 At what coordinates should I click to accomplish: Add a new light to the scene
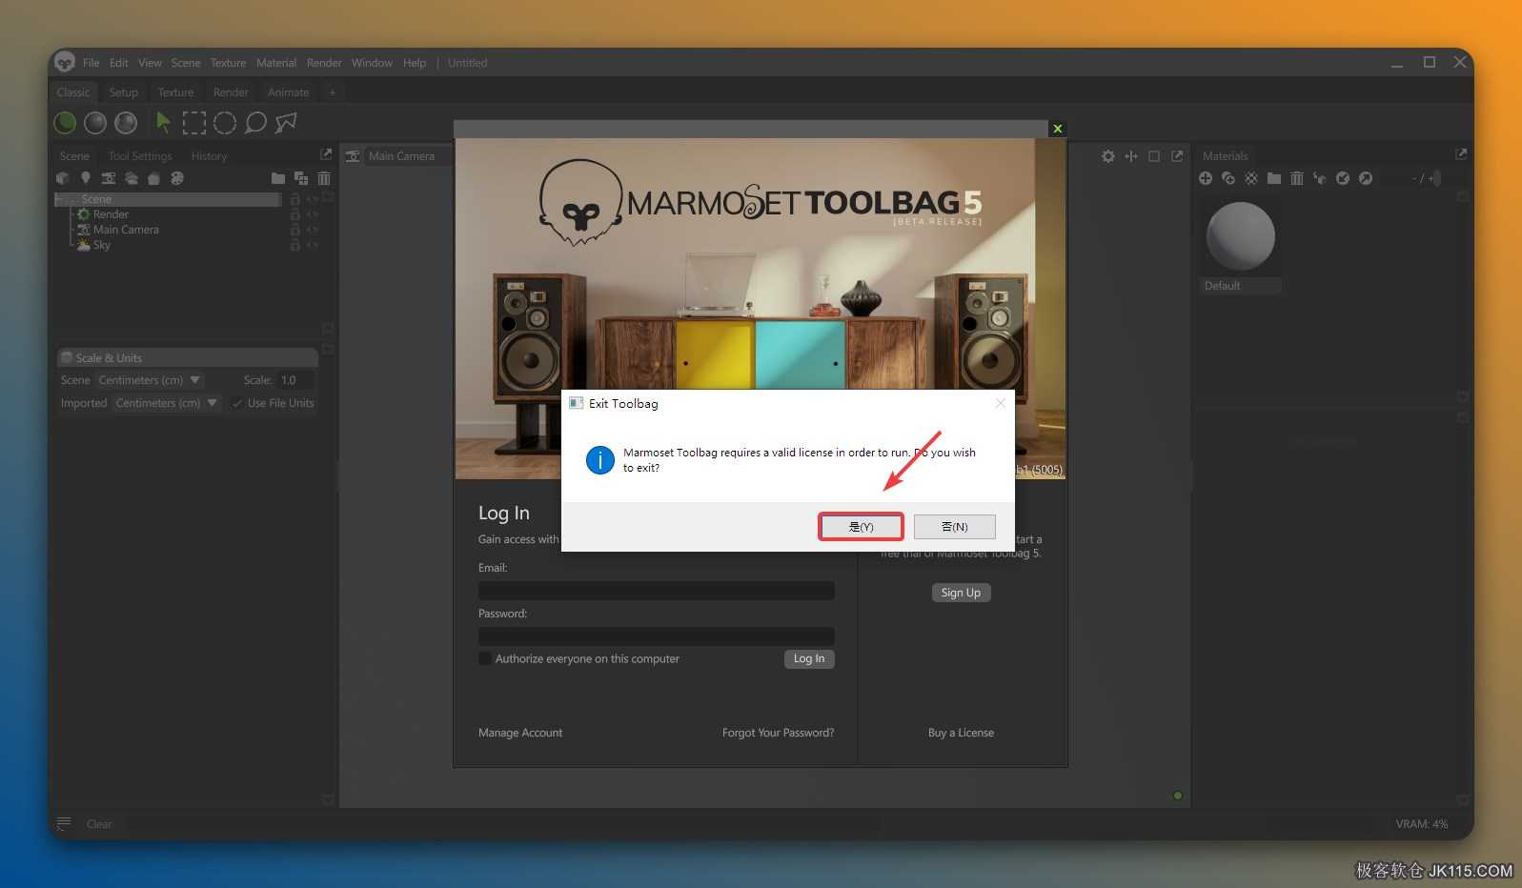[x=86, y=178]
